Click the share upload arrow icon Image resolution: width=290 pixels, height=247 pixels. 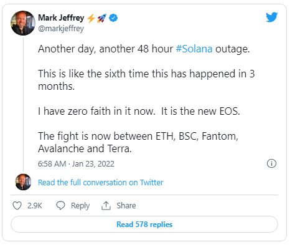tap(106, 205)
